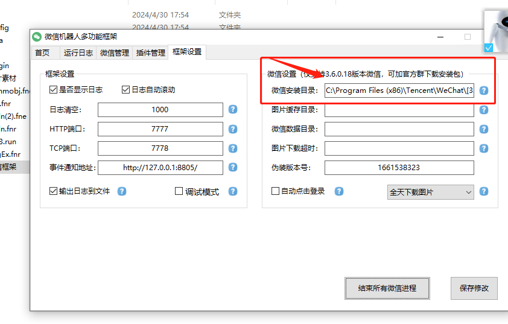Uncheck 输出日志到文件 checkbox
Screen dimensions: 508x324
(x=53, y=191)
